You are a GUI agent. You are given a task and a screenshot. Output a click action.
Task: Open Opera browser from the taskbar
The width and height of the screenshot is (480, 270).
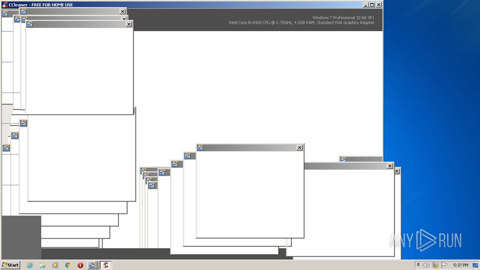pos(80,265)
